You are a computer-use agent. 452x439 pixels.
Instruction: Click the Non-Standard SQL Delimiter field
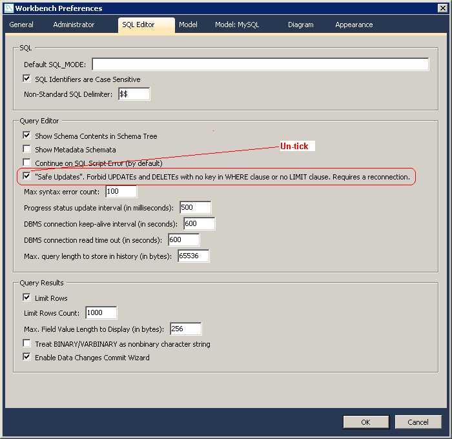[x=134, y=94]
